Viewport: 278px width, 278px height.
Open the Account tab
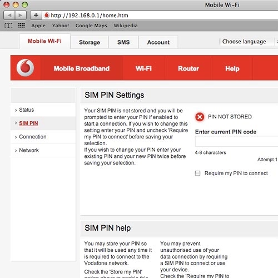click(158, 42)
